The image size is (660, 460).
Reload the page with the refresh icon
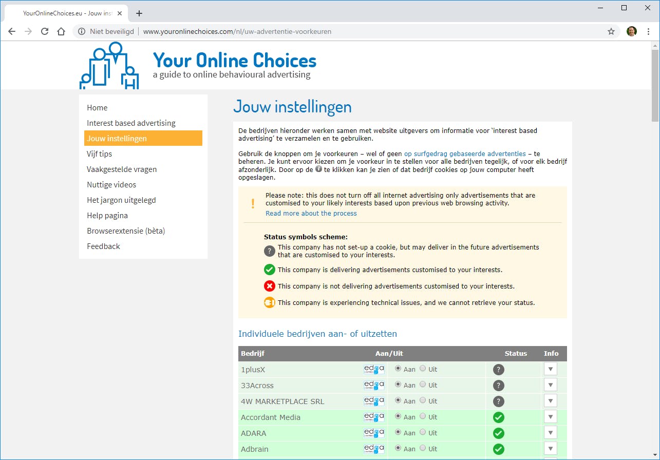coord(45,31)
